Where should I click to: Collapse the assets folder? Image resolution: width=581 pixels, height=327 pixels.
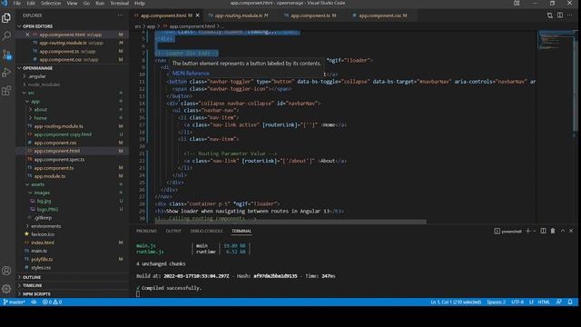coord(37,184)
